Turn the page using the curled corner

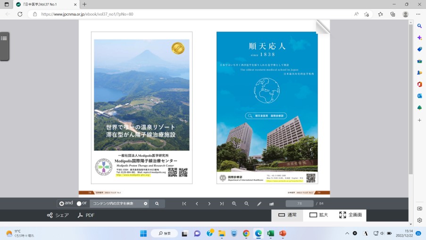[323, 27]
